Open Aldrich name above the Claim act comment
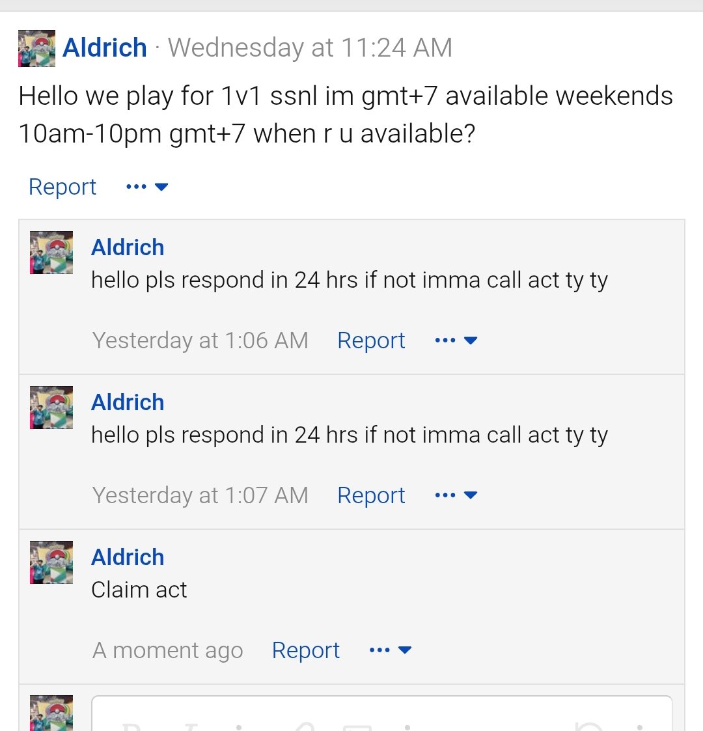Screen dimensions: 703x731 coord(128,557)
